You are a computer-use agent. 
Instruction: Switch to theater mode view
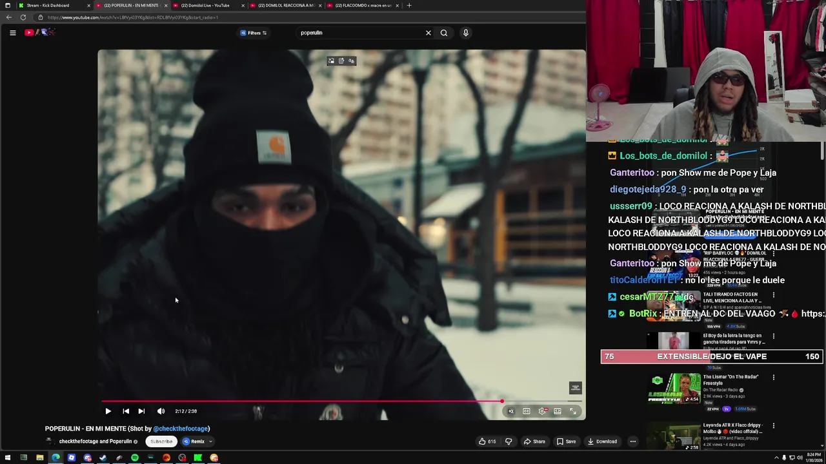click(558, 411)
